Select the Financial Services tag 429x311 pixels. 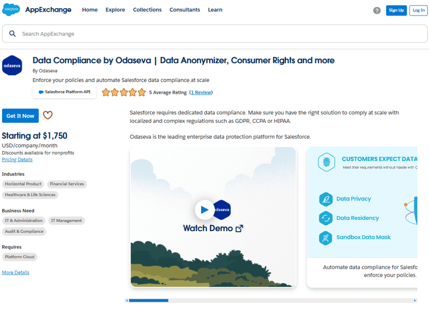pyautogui.click(x=66, y=184)
